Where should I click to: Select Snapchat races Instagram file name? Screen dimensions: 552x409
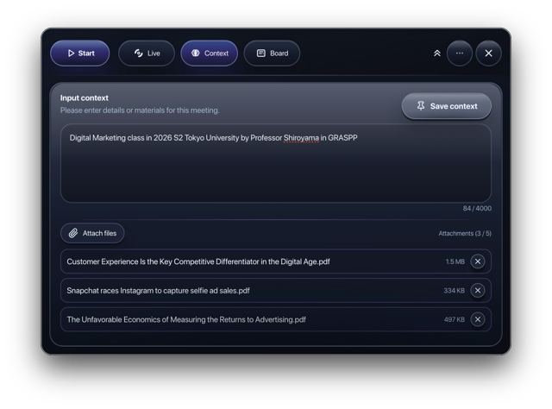tap(158, 290)
